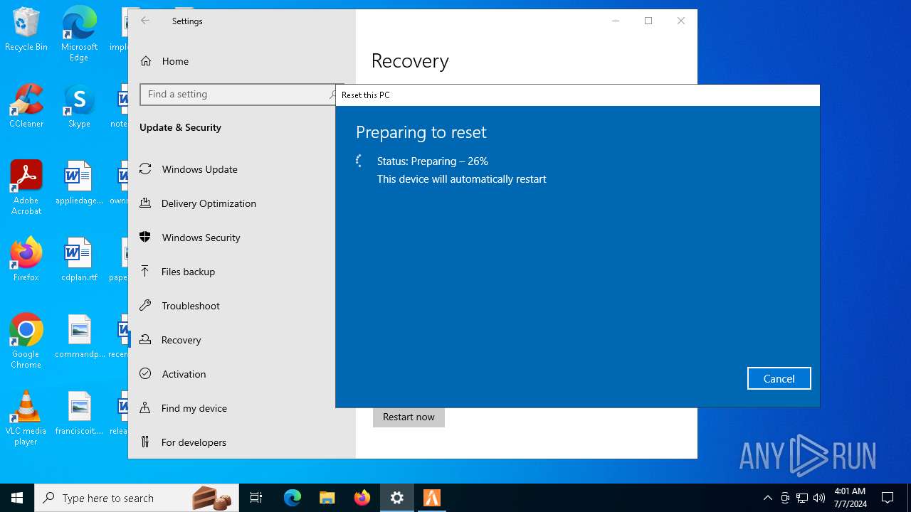Screen dimensions: 911x512
Task: Select CCleaner desktop shortcut
Action: pos(26,107)
